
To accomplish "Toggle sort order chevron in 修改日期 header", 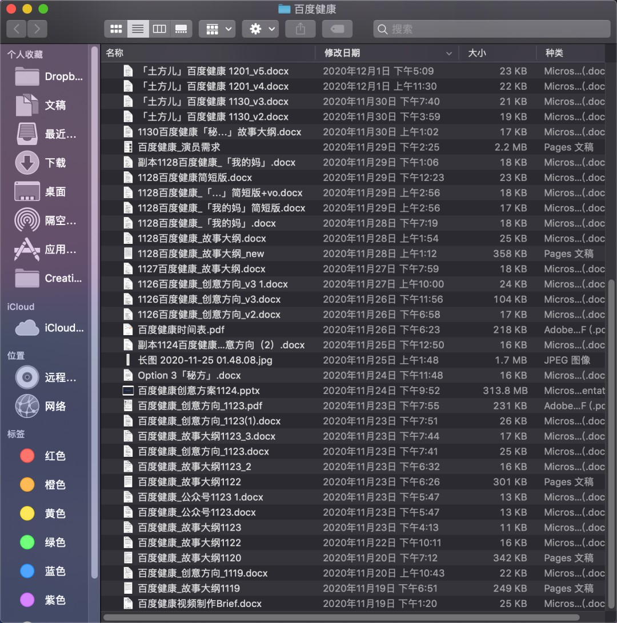I will click(x=449, y=53).
